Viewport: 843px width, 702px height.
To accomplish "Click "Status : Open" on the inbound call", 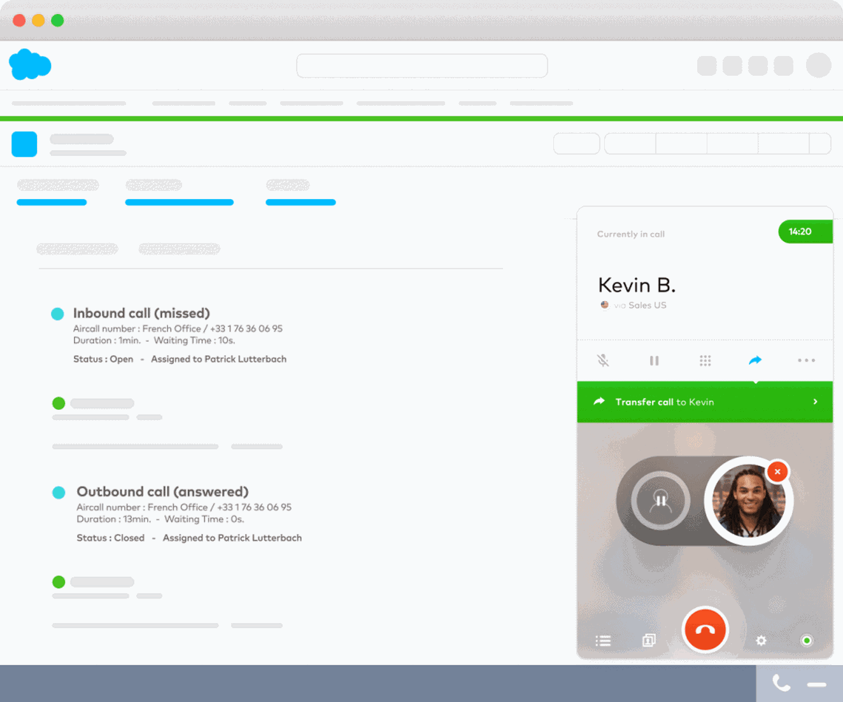I will [x=103, y=359].
